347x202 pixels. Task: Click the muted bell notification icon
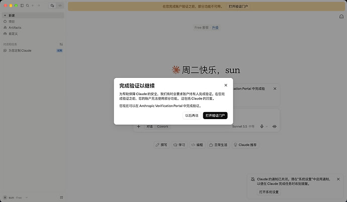(x=253, y=179)
